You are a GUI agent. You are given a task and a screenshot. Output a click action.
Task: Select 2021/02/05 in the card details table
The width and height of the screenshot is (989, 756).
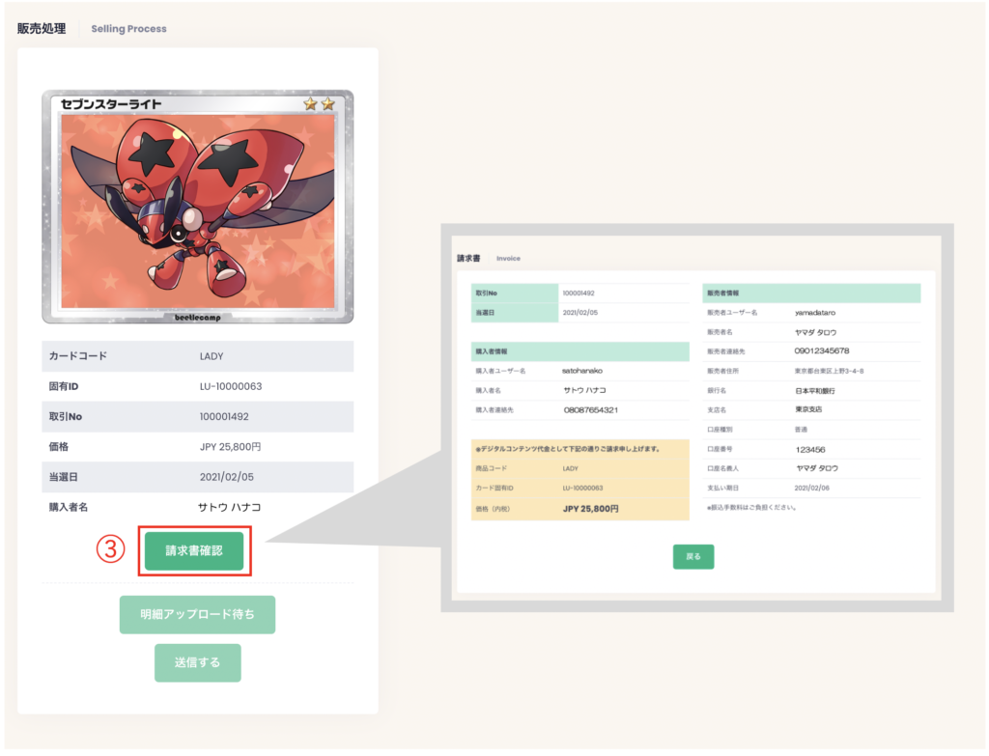(x=226, y=477)
